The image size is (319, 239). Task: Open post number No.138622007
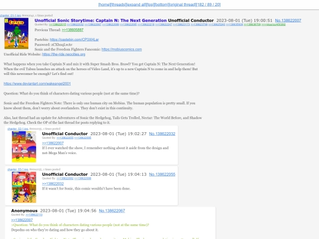pyautogui.click(x=288, y=21)
